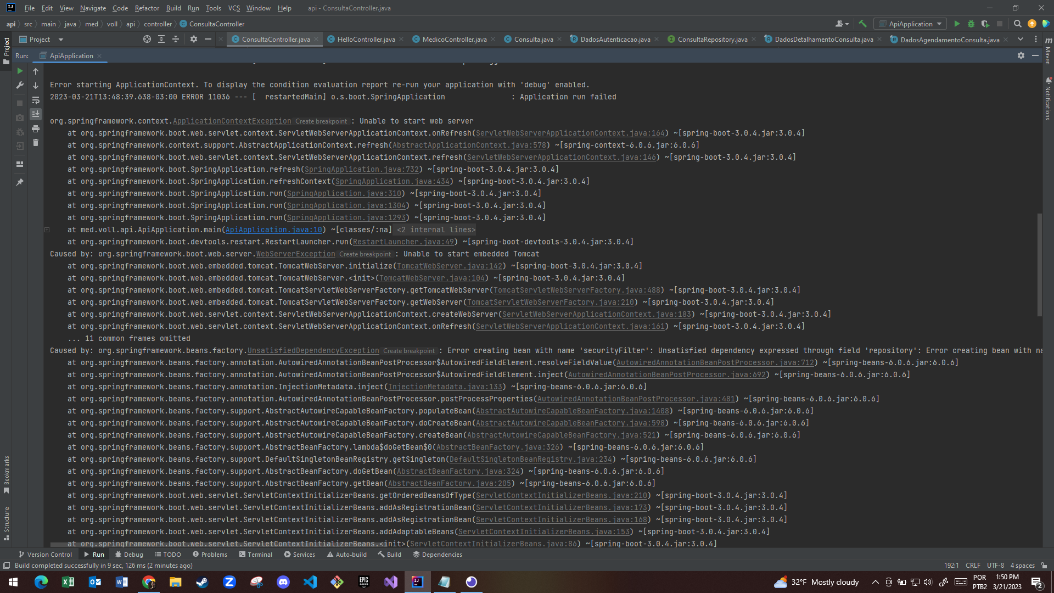The image size is (1054, 593).
Task: Open ApplicationContextException class link
Action: click(232, 121)
